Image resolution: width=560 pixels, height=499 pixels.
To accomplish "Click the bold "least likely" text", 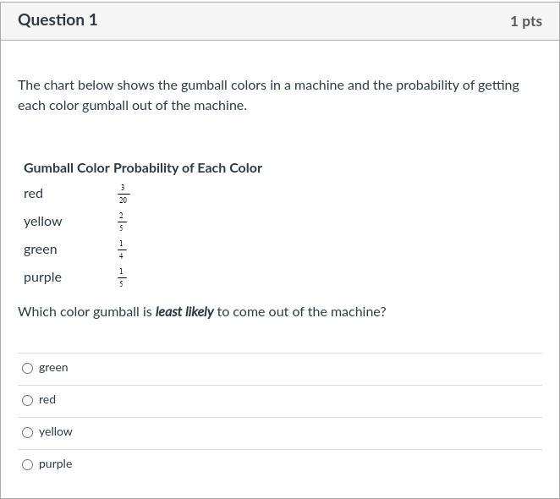I will point(184,312).
